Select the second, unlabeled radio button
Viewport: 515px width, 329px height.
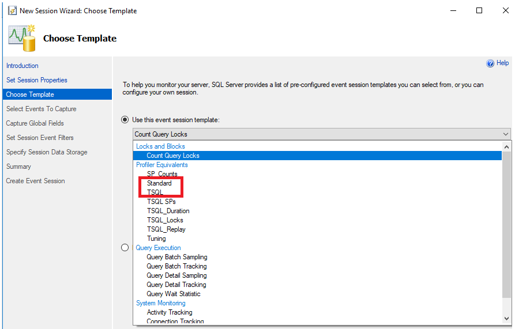pyautogui.click(x=125, y=248)
